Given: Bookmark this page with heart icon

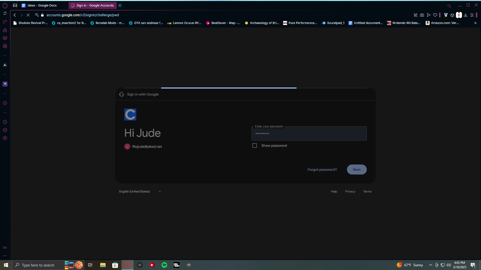Looking at the screenshot, I should tap(435, 15).
